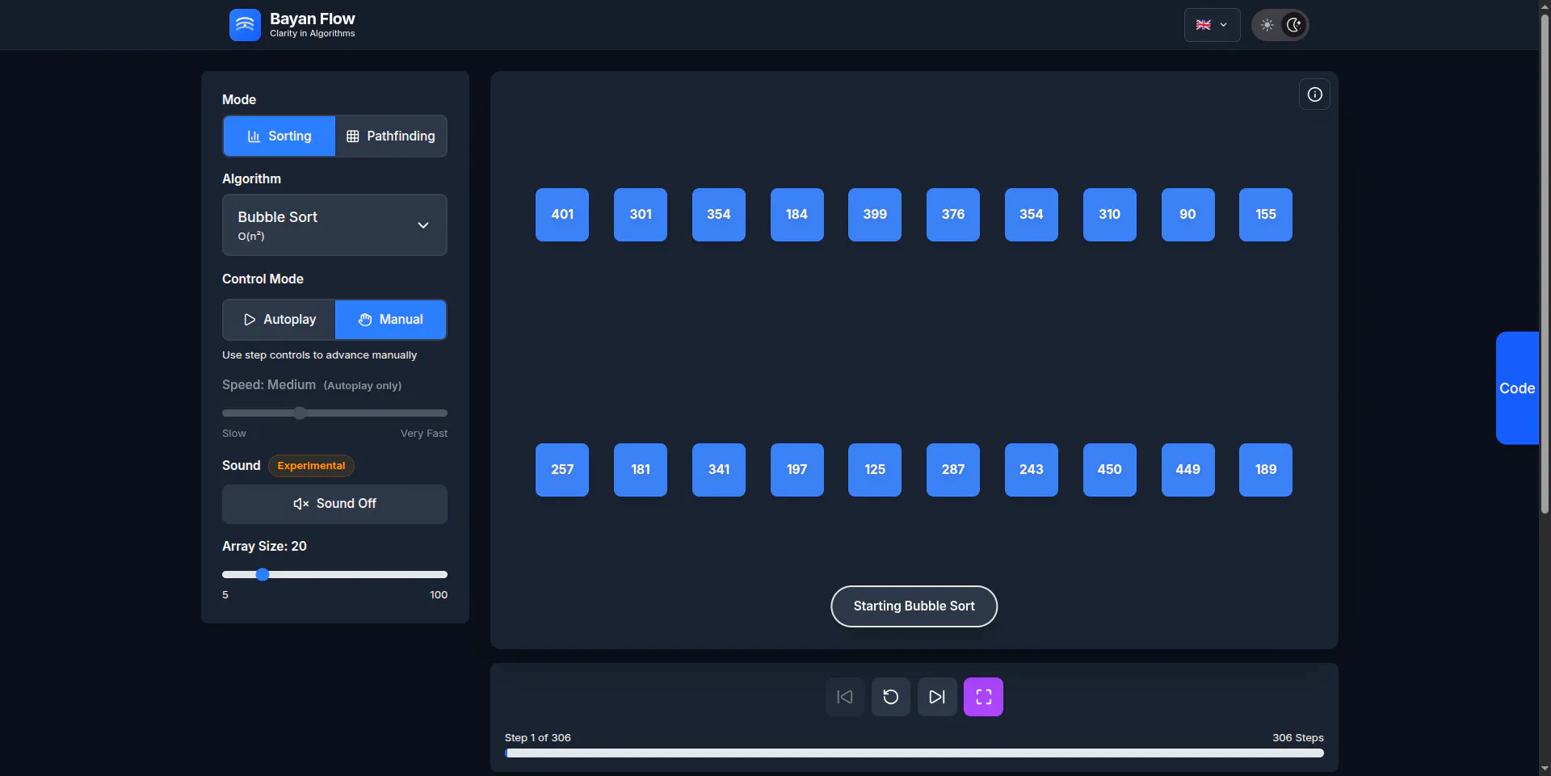Click the 'Step 1 of 306' label
This screenshot has width=1551, height=776.
[x=538, y=738]
